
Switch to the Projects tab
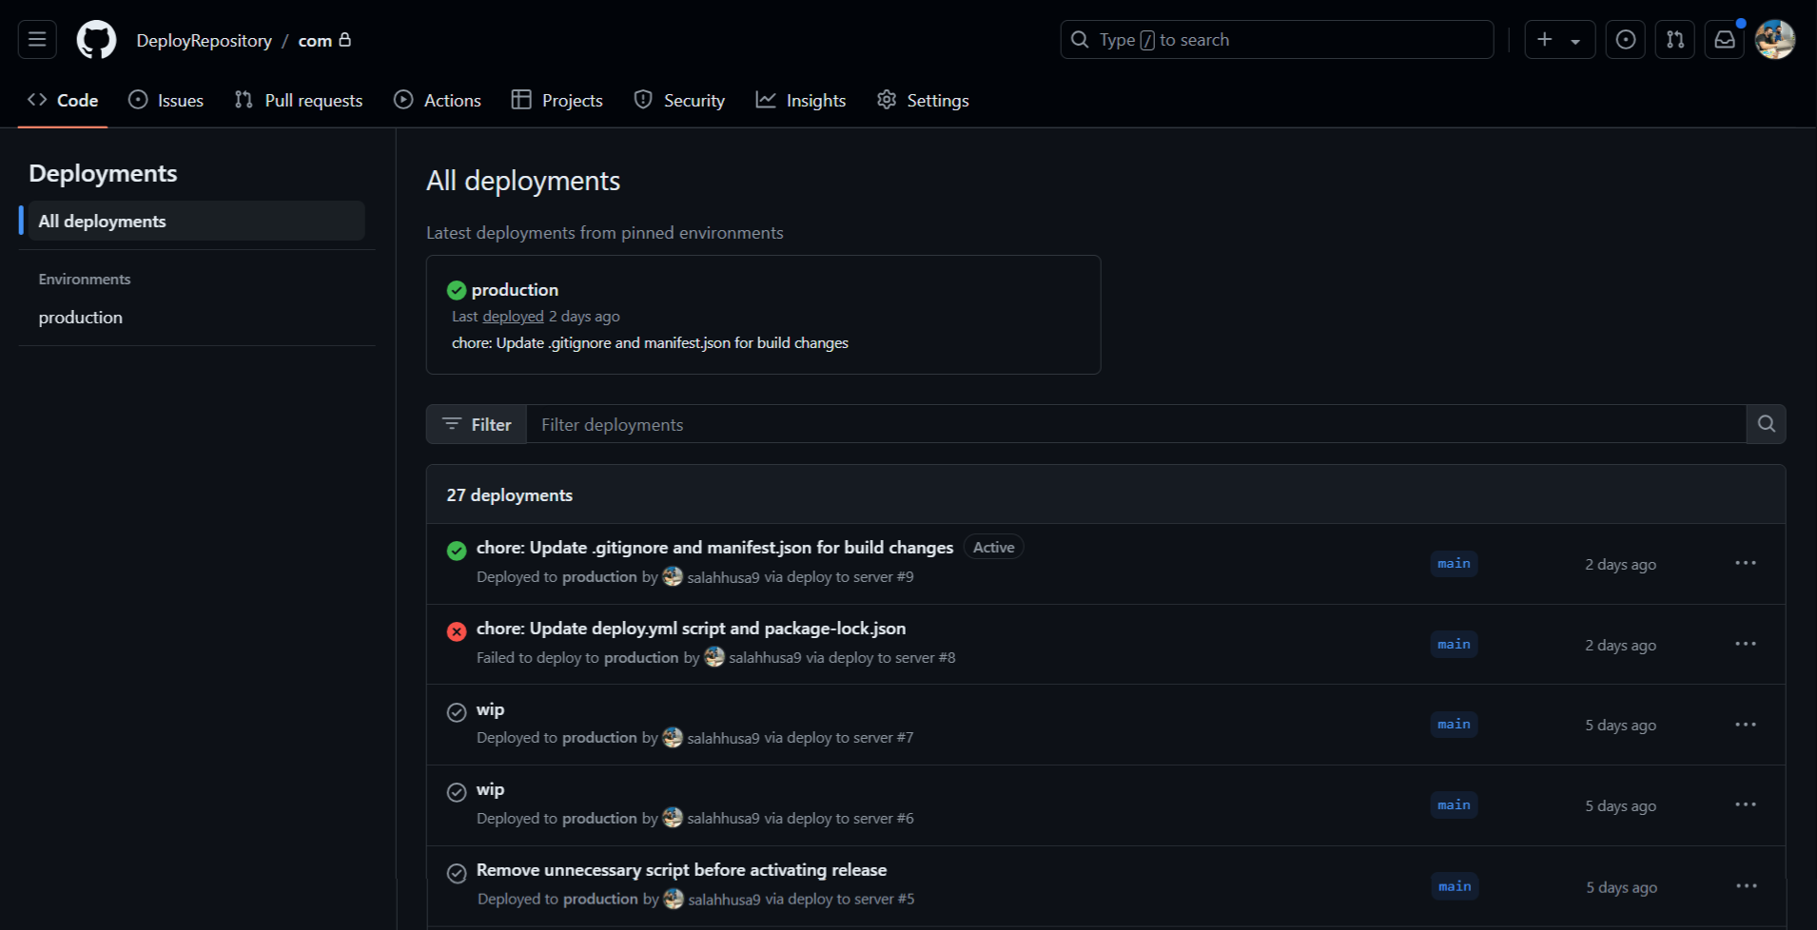557,100
